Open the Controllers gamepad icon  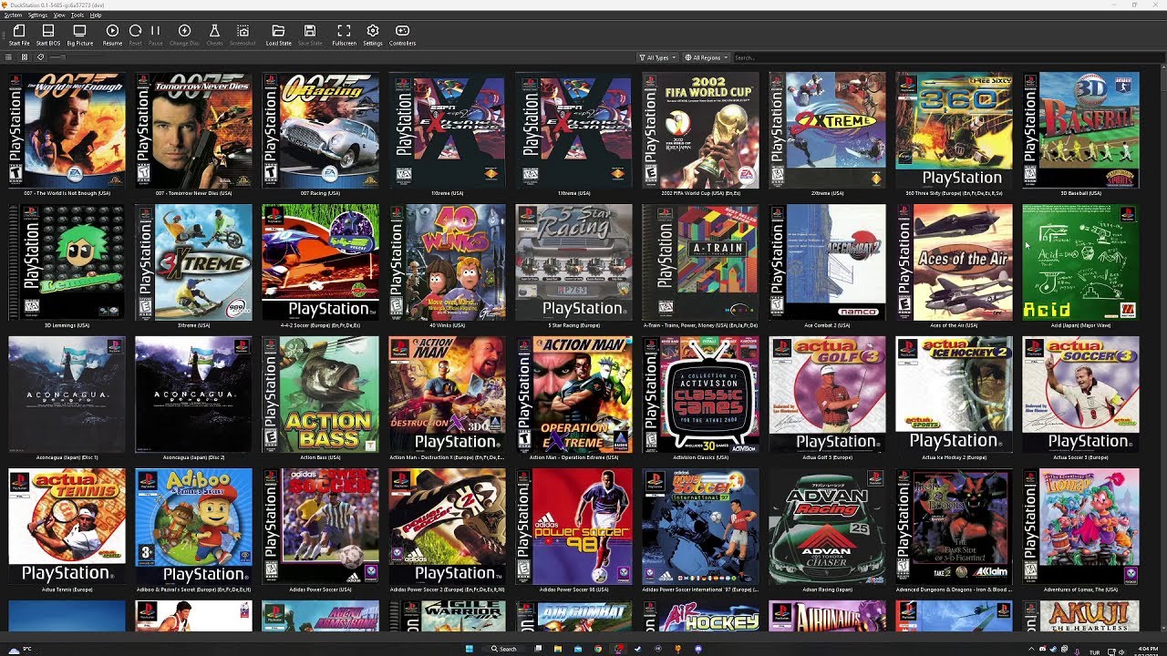(x=402, y=35)
